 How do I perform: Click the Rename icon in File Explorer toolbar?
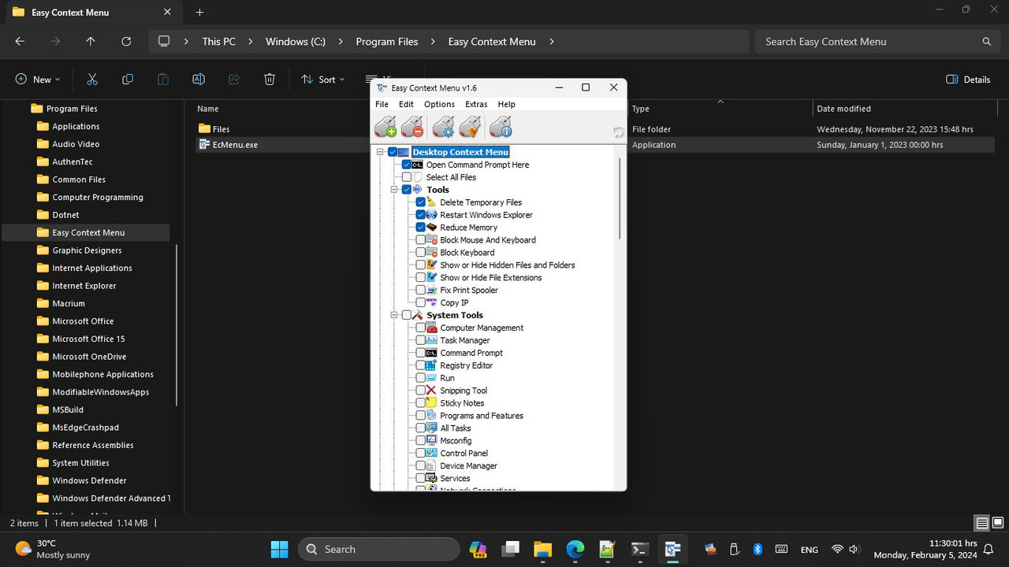point(199,80)
